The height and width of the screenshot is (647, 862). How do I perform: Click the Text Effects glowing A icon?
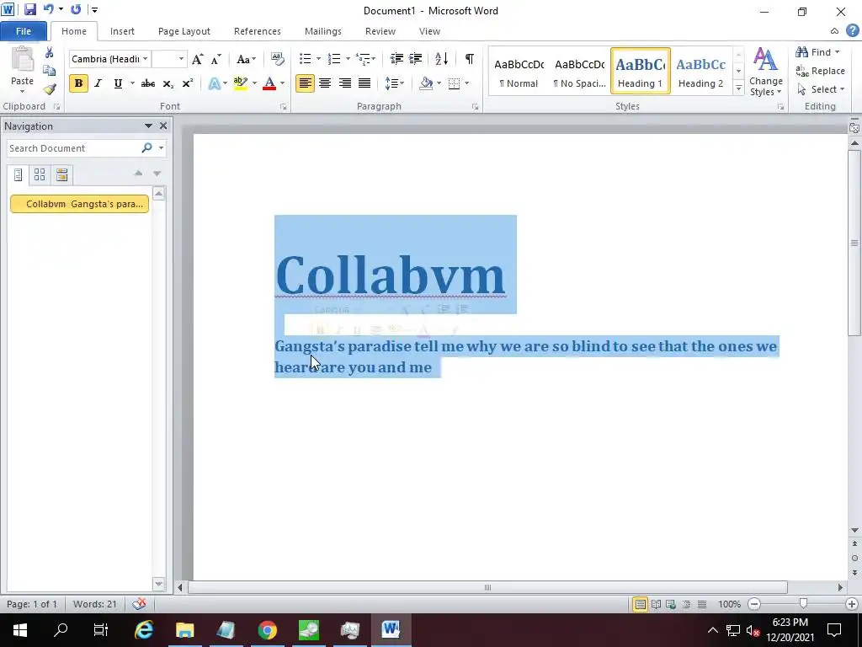coord(214,83)
